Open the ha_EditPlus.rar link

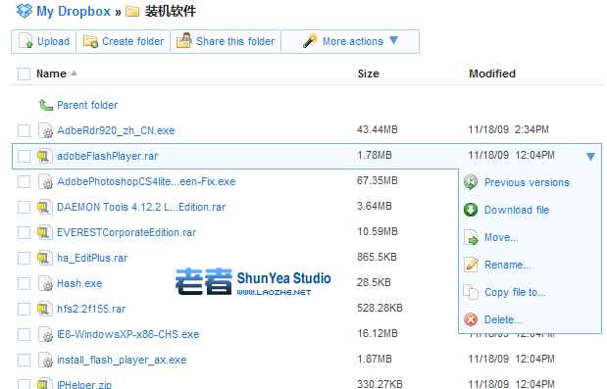coord(92,259)
